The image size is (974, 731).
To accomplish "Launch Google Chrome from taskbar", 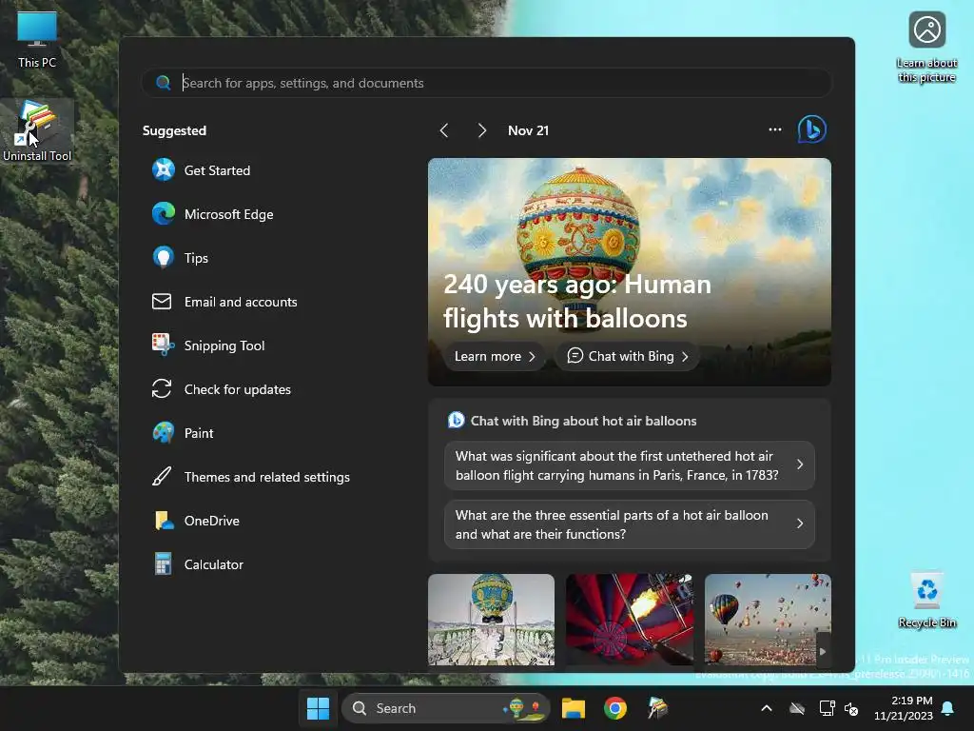I will (x=615, y=708).
